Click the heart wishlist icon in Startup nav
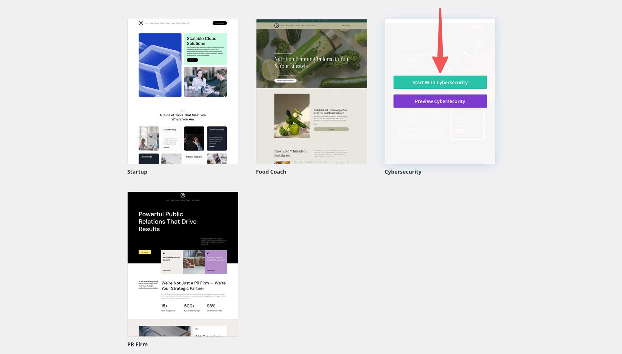Image resolution: width=622 pixels, height=354 pixels. coord(181,23)
